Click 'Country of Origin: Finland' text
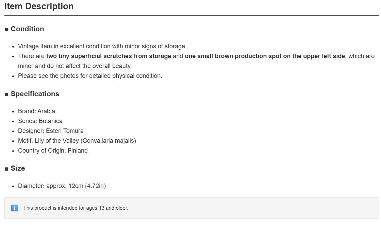 (53, 151)
